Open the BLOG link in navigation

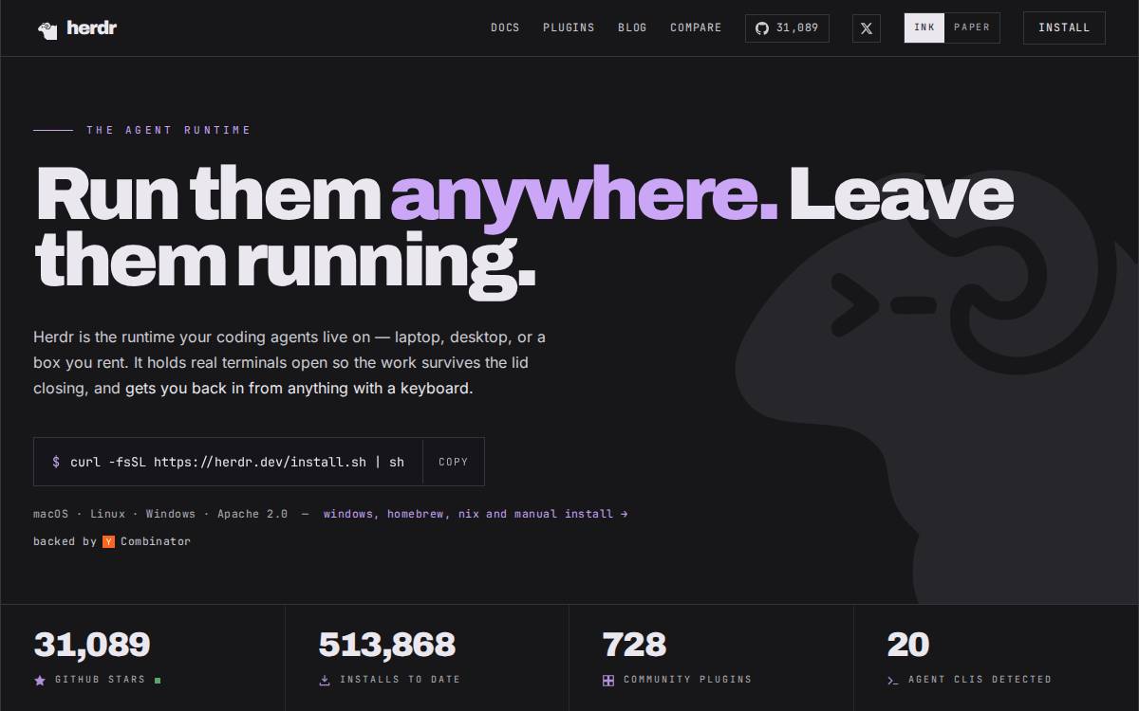pyautogui.click(x=632, y=27)
